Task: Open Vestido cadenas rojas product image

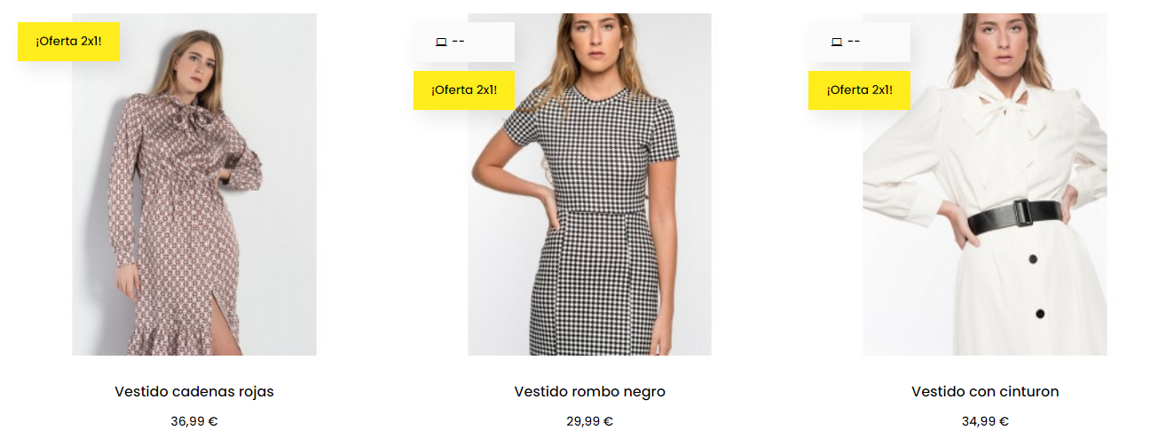Action: click(x=194, y=184)
